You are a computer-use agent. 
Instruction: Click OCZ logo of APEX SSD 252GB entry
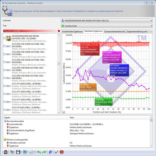click(9, 62)
